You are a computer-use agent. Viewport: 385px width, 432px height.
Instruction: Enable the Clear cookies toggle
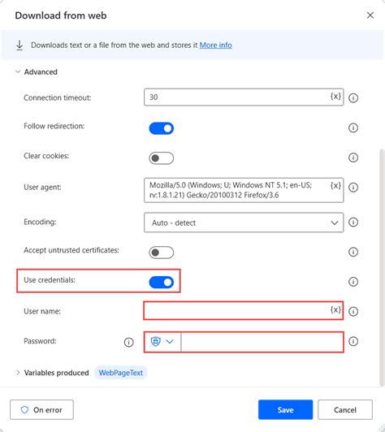coord(162,158)
